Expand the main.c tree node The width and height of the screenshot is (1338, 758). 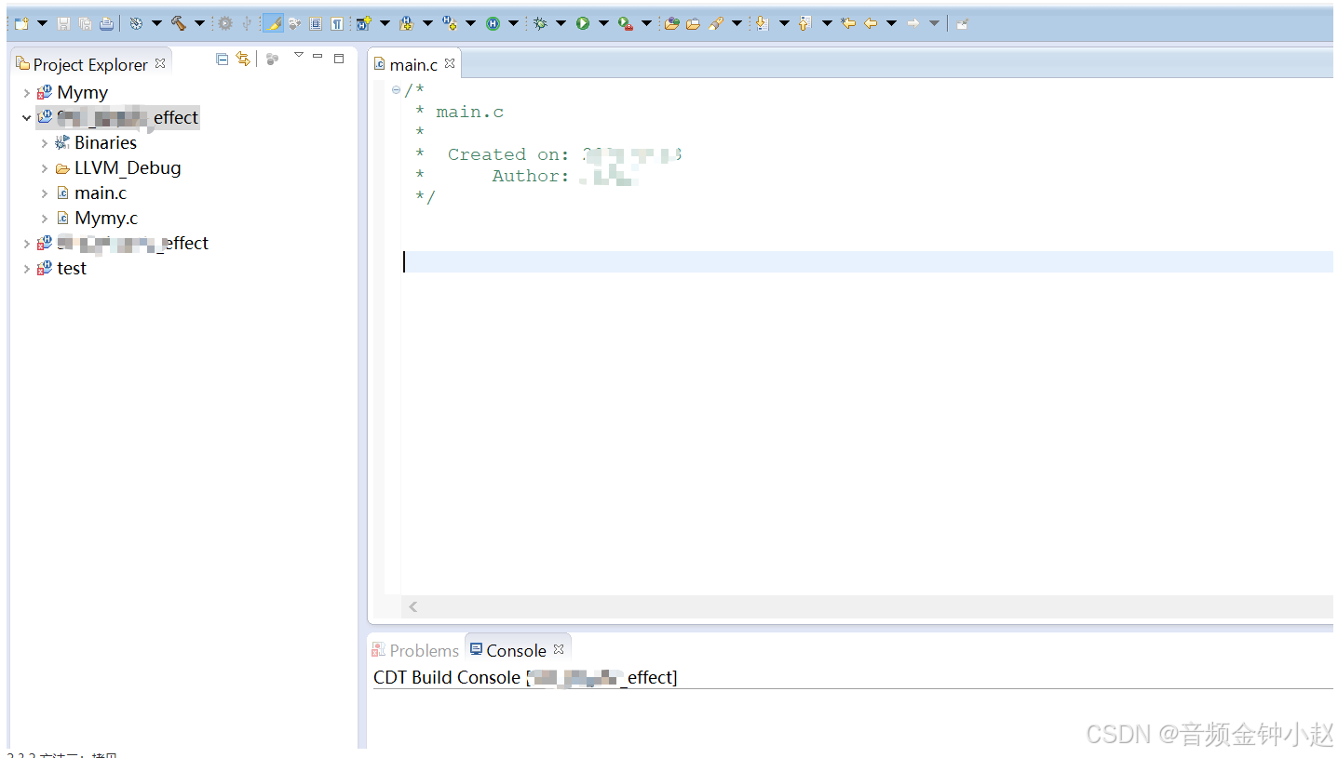pos(44,193)
